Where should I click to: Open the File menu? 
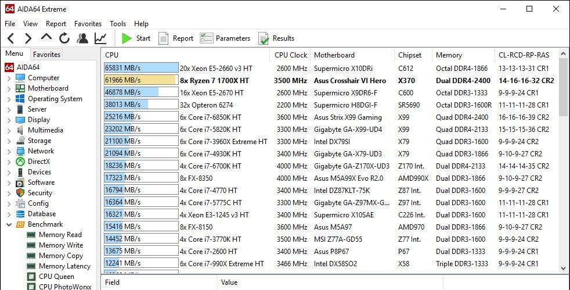point(10,24)
